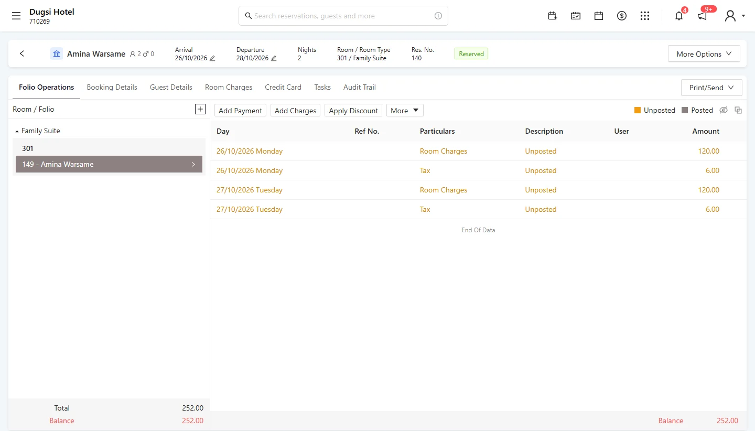Toggle the crossed-eye visibility icon
Screen dimensions: 755x431
coord(724,110)
